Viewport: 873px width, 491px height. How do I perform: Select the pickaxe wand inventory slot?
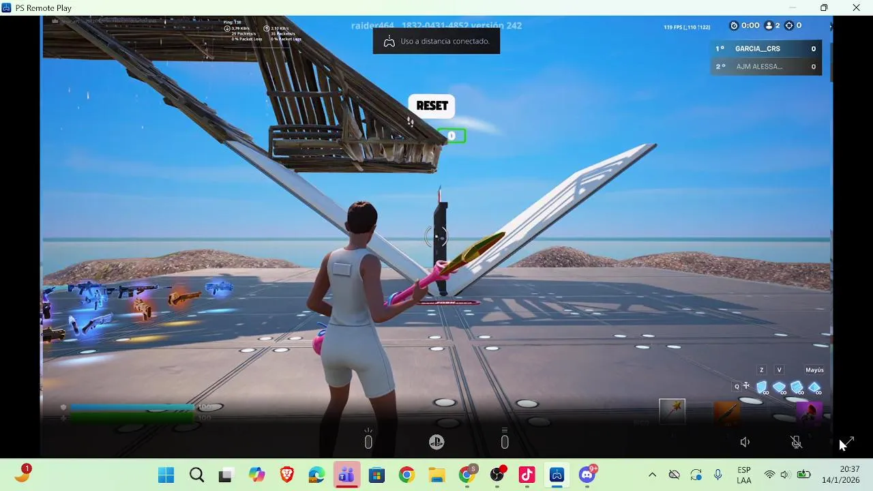[x=672, y=411]
